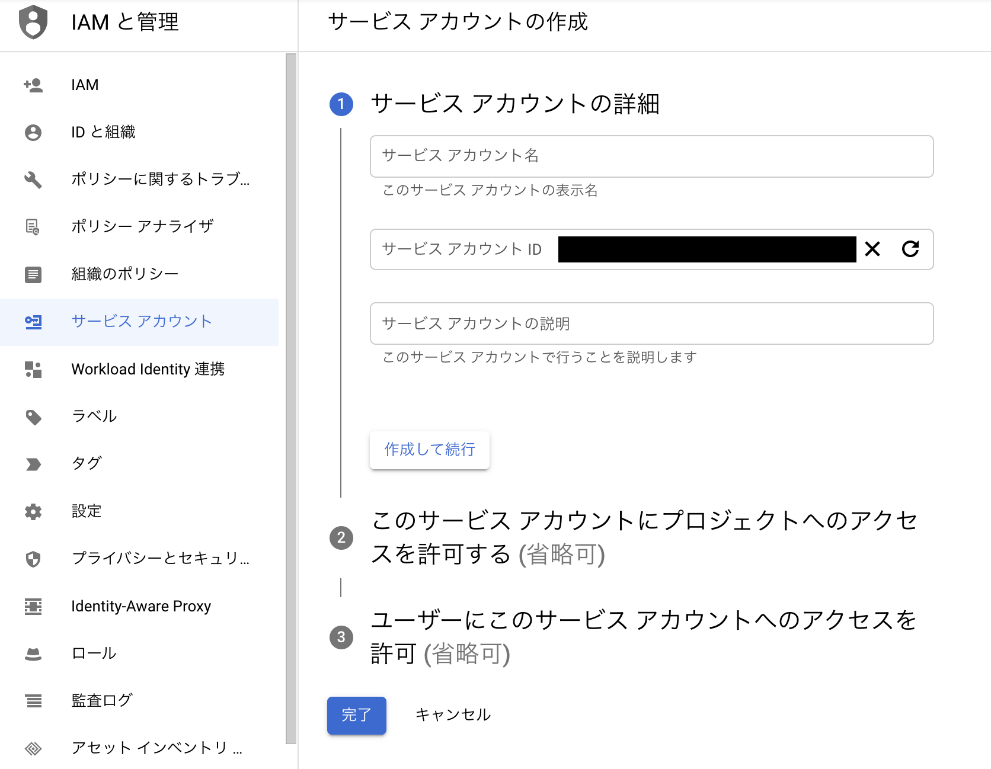Open タグ in the sidebar
The height and width of the screenshot is (769, 991).
[139, 464]
